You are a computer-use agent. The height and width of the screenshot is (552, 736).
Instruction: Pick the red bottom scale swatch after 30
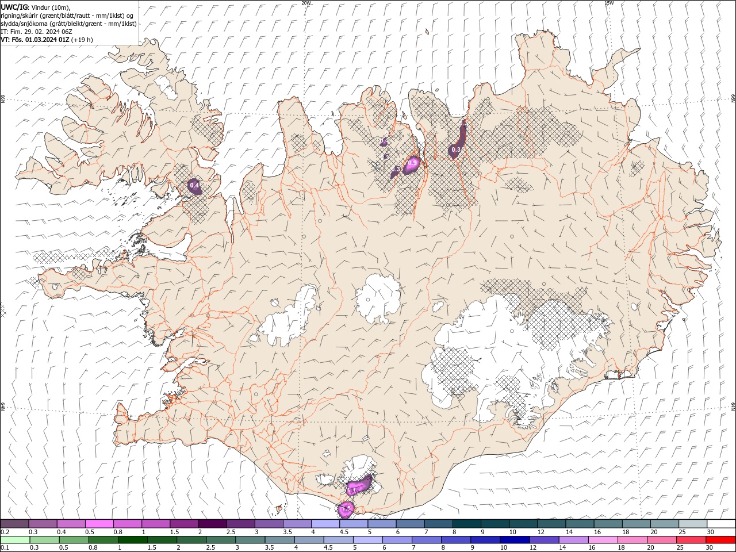pyautogui.click(x=720, y=540)
